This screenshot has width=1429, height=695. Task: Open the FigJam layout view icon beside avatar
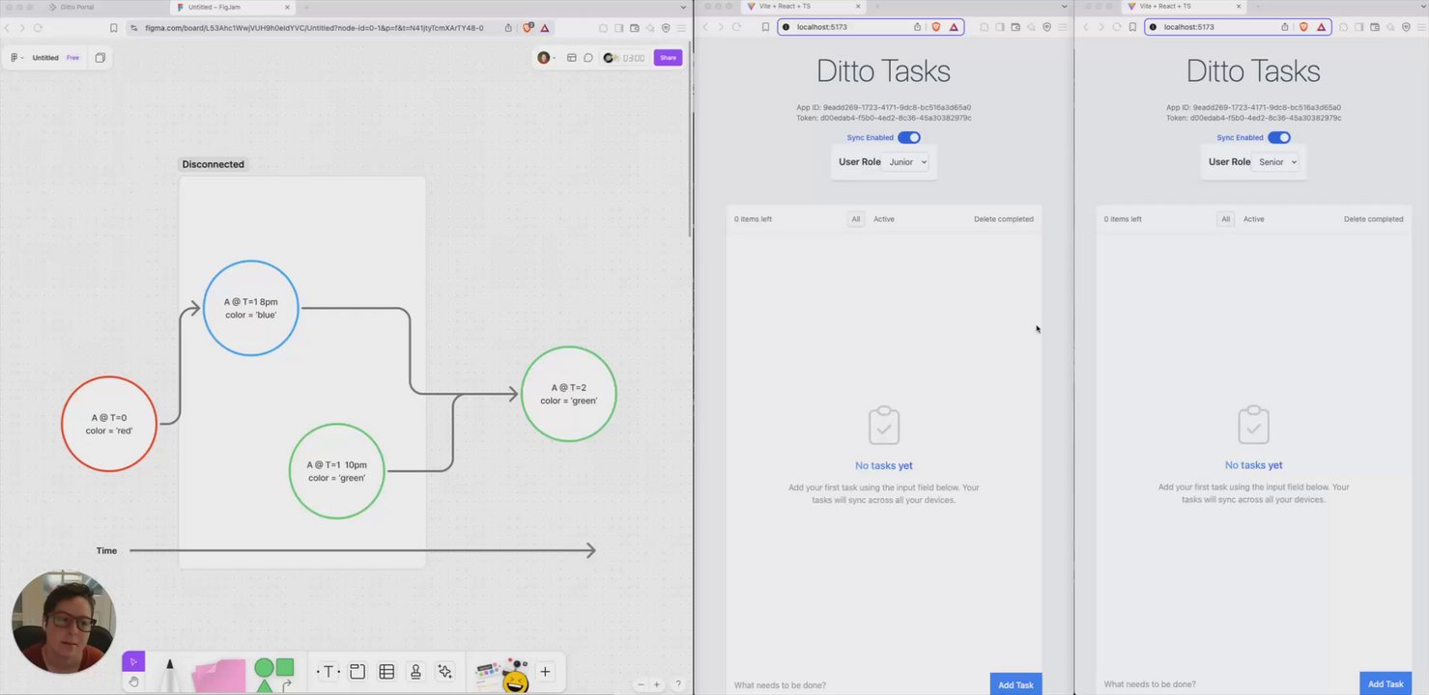(572, 58)
